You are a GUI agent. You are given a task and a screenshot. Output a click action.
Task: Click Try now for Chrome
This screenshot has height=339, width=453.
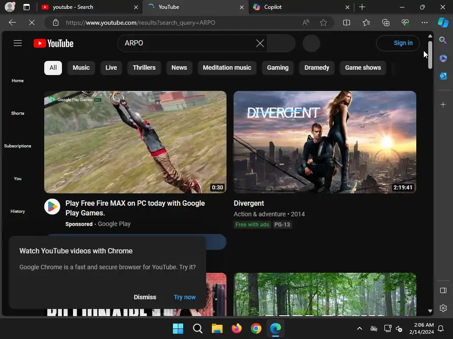click(x=184, y=297)
